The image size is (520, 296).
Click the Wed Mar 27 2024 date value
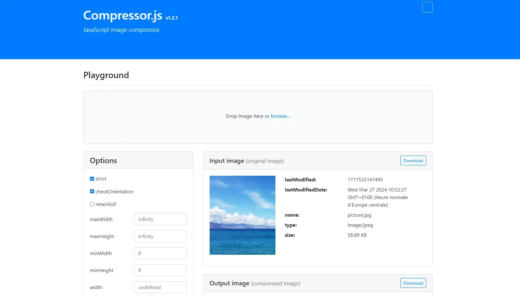(x=378, y=197)
